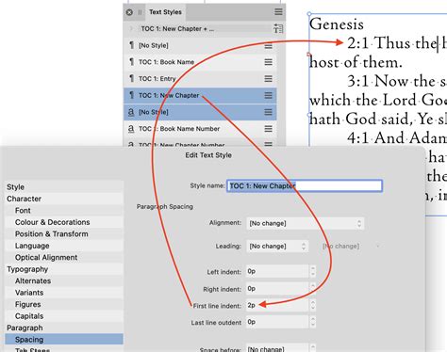Open the Text Styles panel menu
The height and width of the screenshot is (352, 447).
(x=278, y=12)
